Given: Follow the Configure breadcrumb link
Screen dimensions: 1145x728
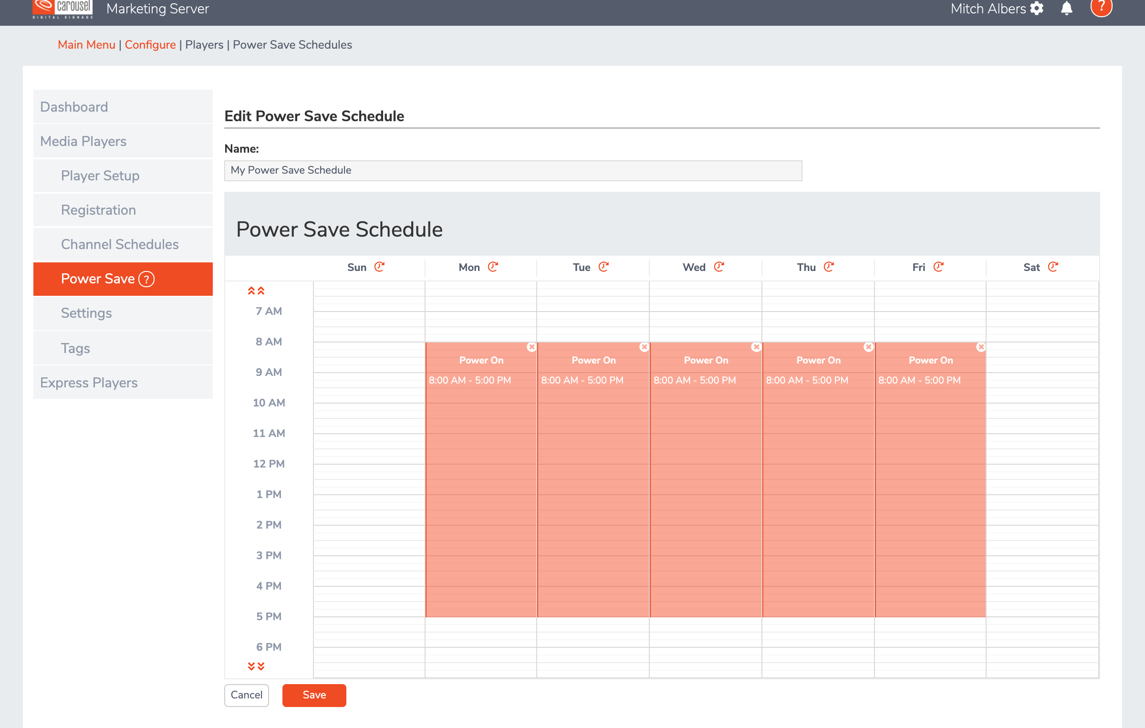Looking at the screenshot, I should point(150,45).
